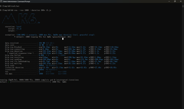Click 'avg=15.49s' in iteration_duration row
Image resolution: width=184 pixels, height=109 pixels.
click(x=44, y=68)
